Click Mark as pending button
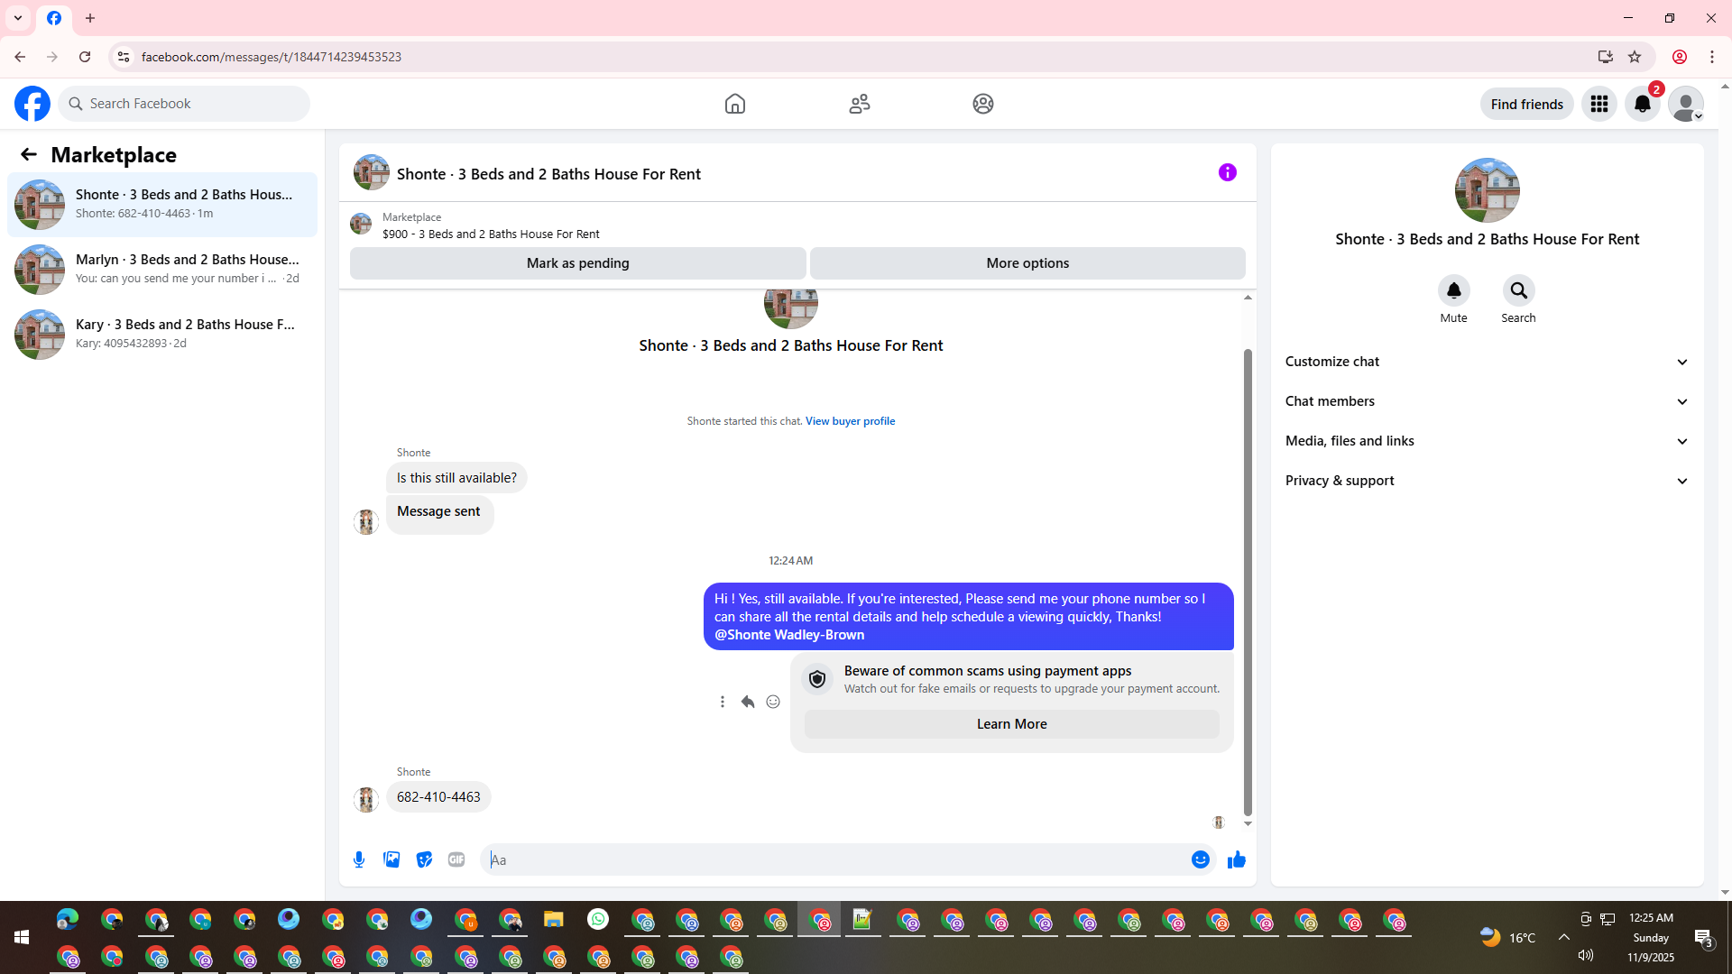Image resolution: width=1732 pixels, height=974 pixels. coord(577,263)
